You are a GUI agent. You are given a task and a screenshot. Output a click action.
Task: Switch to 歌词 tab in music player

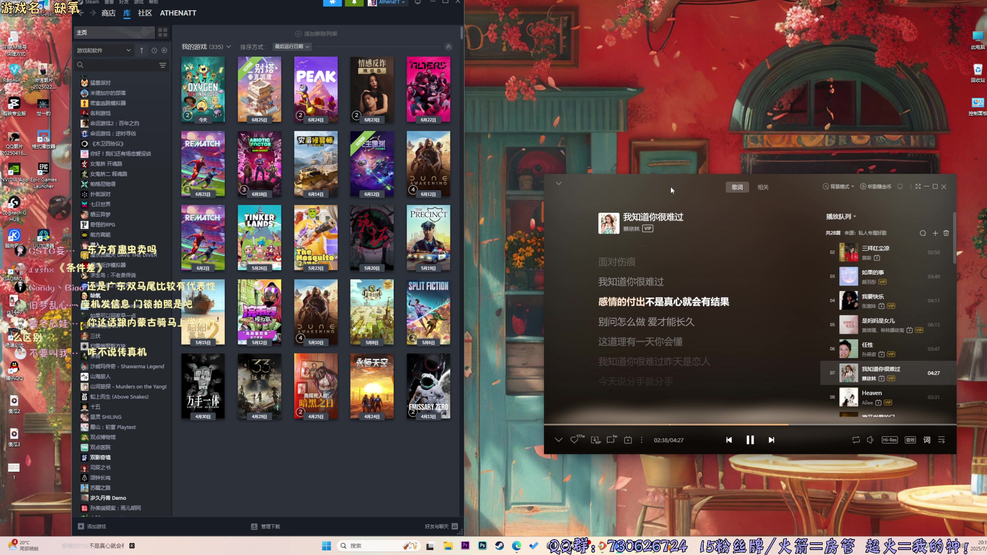click(737, 187)
